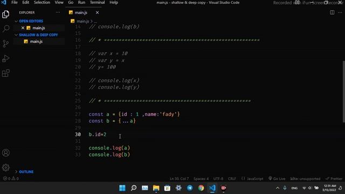Open Google Chrome from the taskbar

[201, 188]
